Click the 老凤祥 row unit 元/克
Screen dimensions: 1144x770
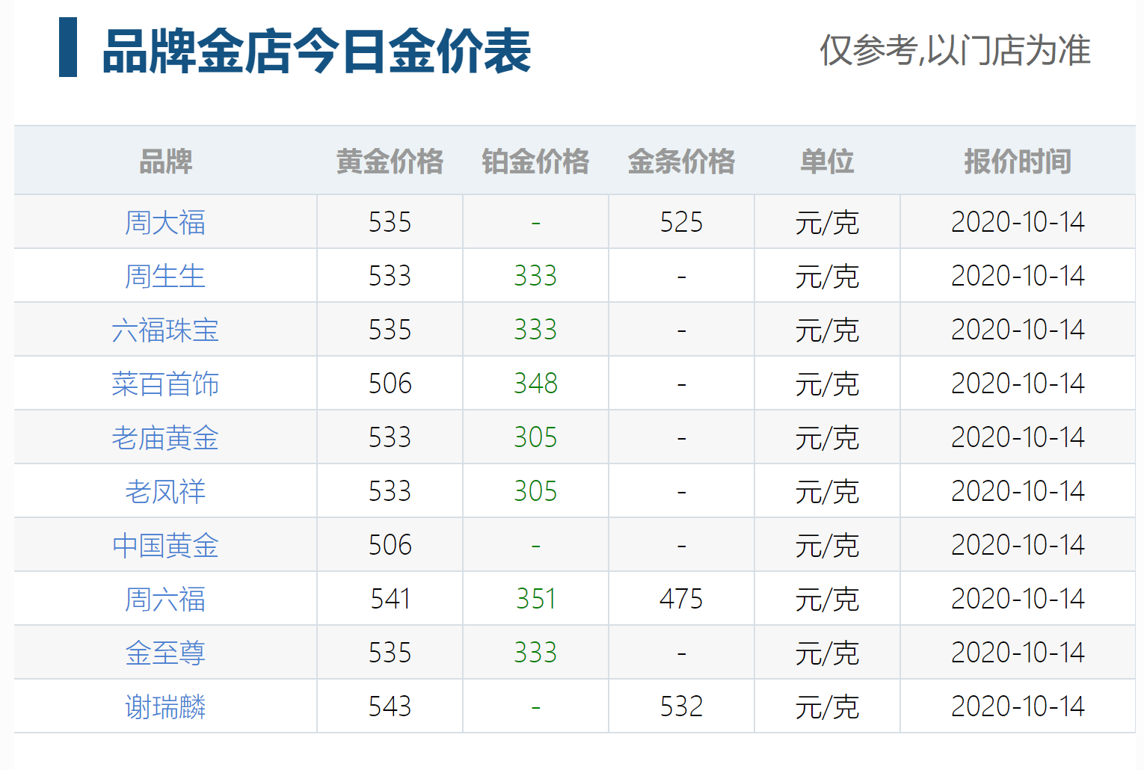coord(827,492)
